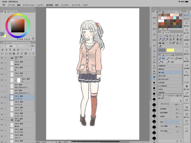The height and width of the screenshot is (143, 191).
Task: Open the 通常 blending mode dropdown
Action: tap(12, 46)
